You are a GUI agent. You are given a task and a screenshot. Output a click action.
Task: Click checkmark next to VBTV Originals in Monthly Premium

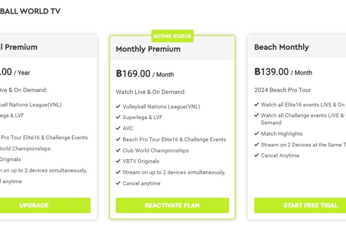pos(118,161)
